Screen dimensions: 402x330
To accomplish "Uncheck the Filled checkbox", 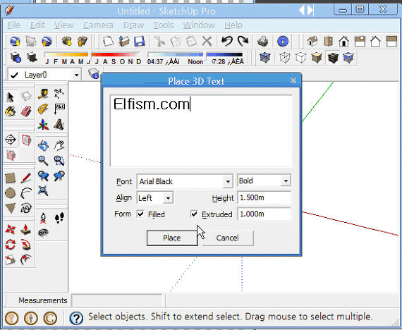I will 140,214.
